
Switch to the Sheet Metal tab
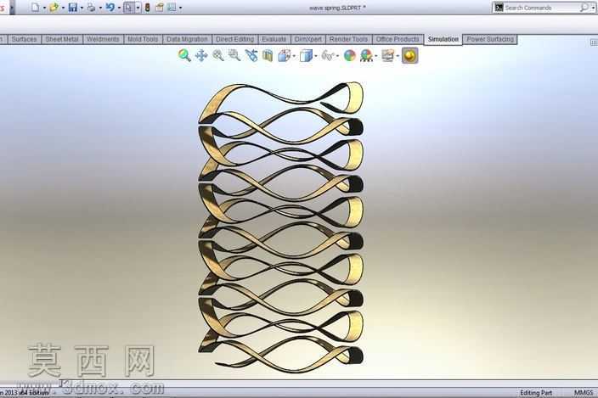tap(62, 39)
